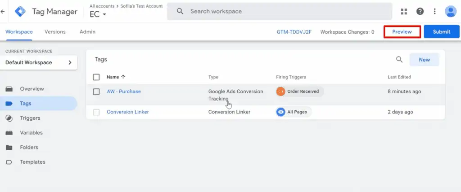Switch to the Admin tab

point(87,32)
